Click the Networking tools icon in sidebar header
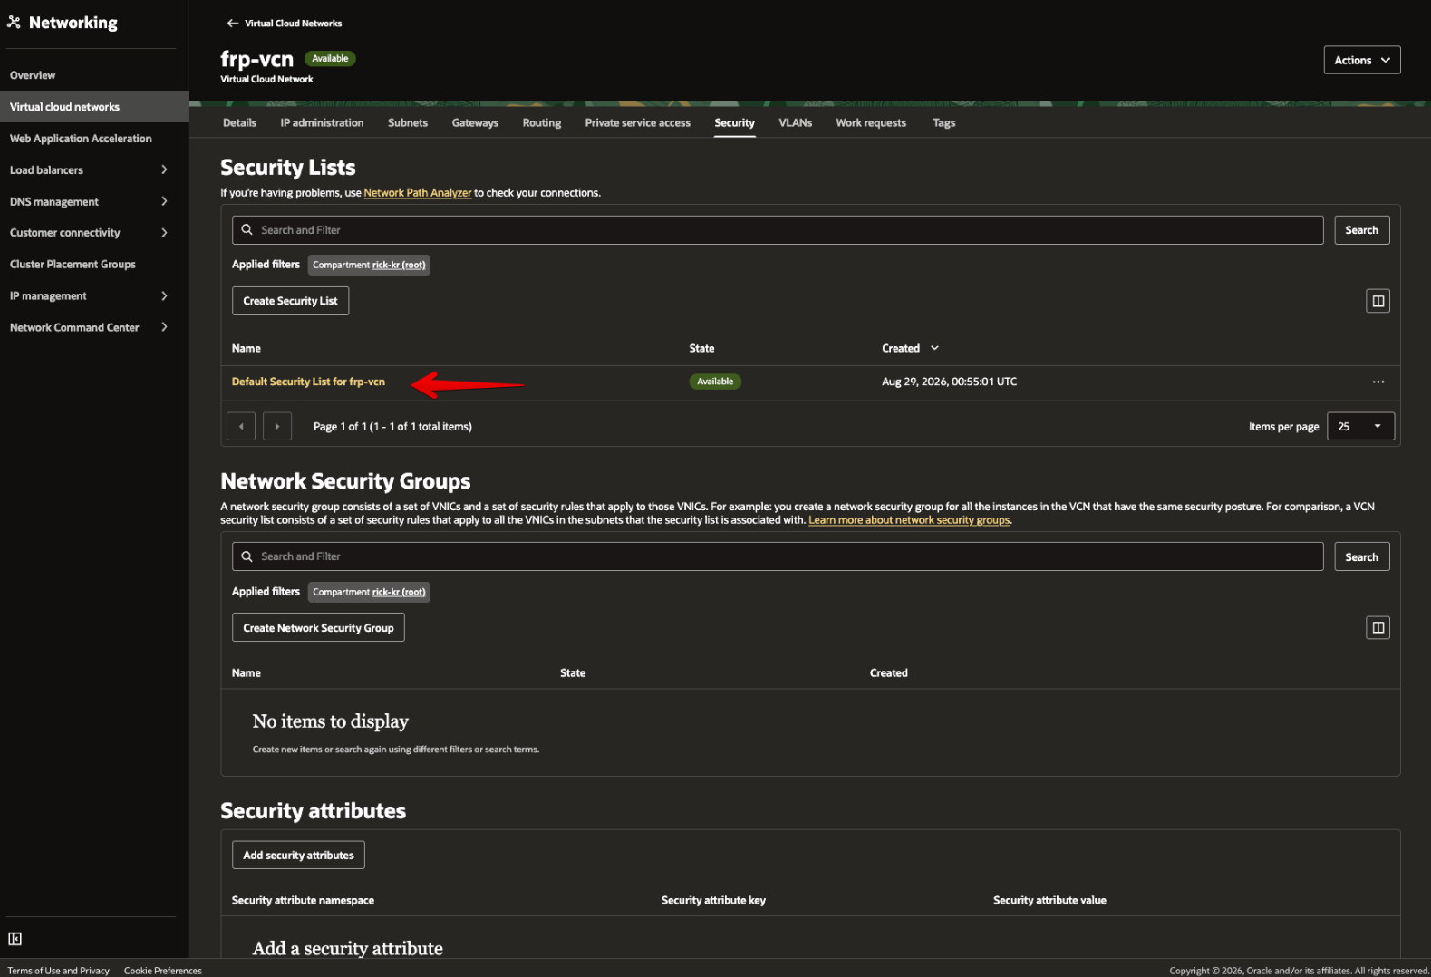This screenshot has width=1431, height=977. click(x=14, y=23)
